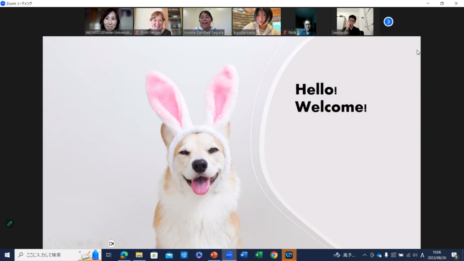Select Nick's video thumbnail
The height and width of the screenshot is (261, 464).
306,22
